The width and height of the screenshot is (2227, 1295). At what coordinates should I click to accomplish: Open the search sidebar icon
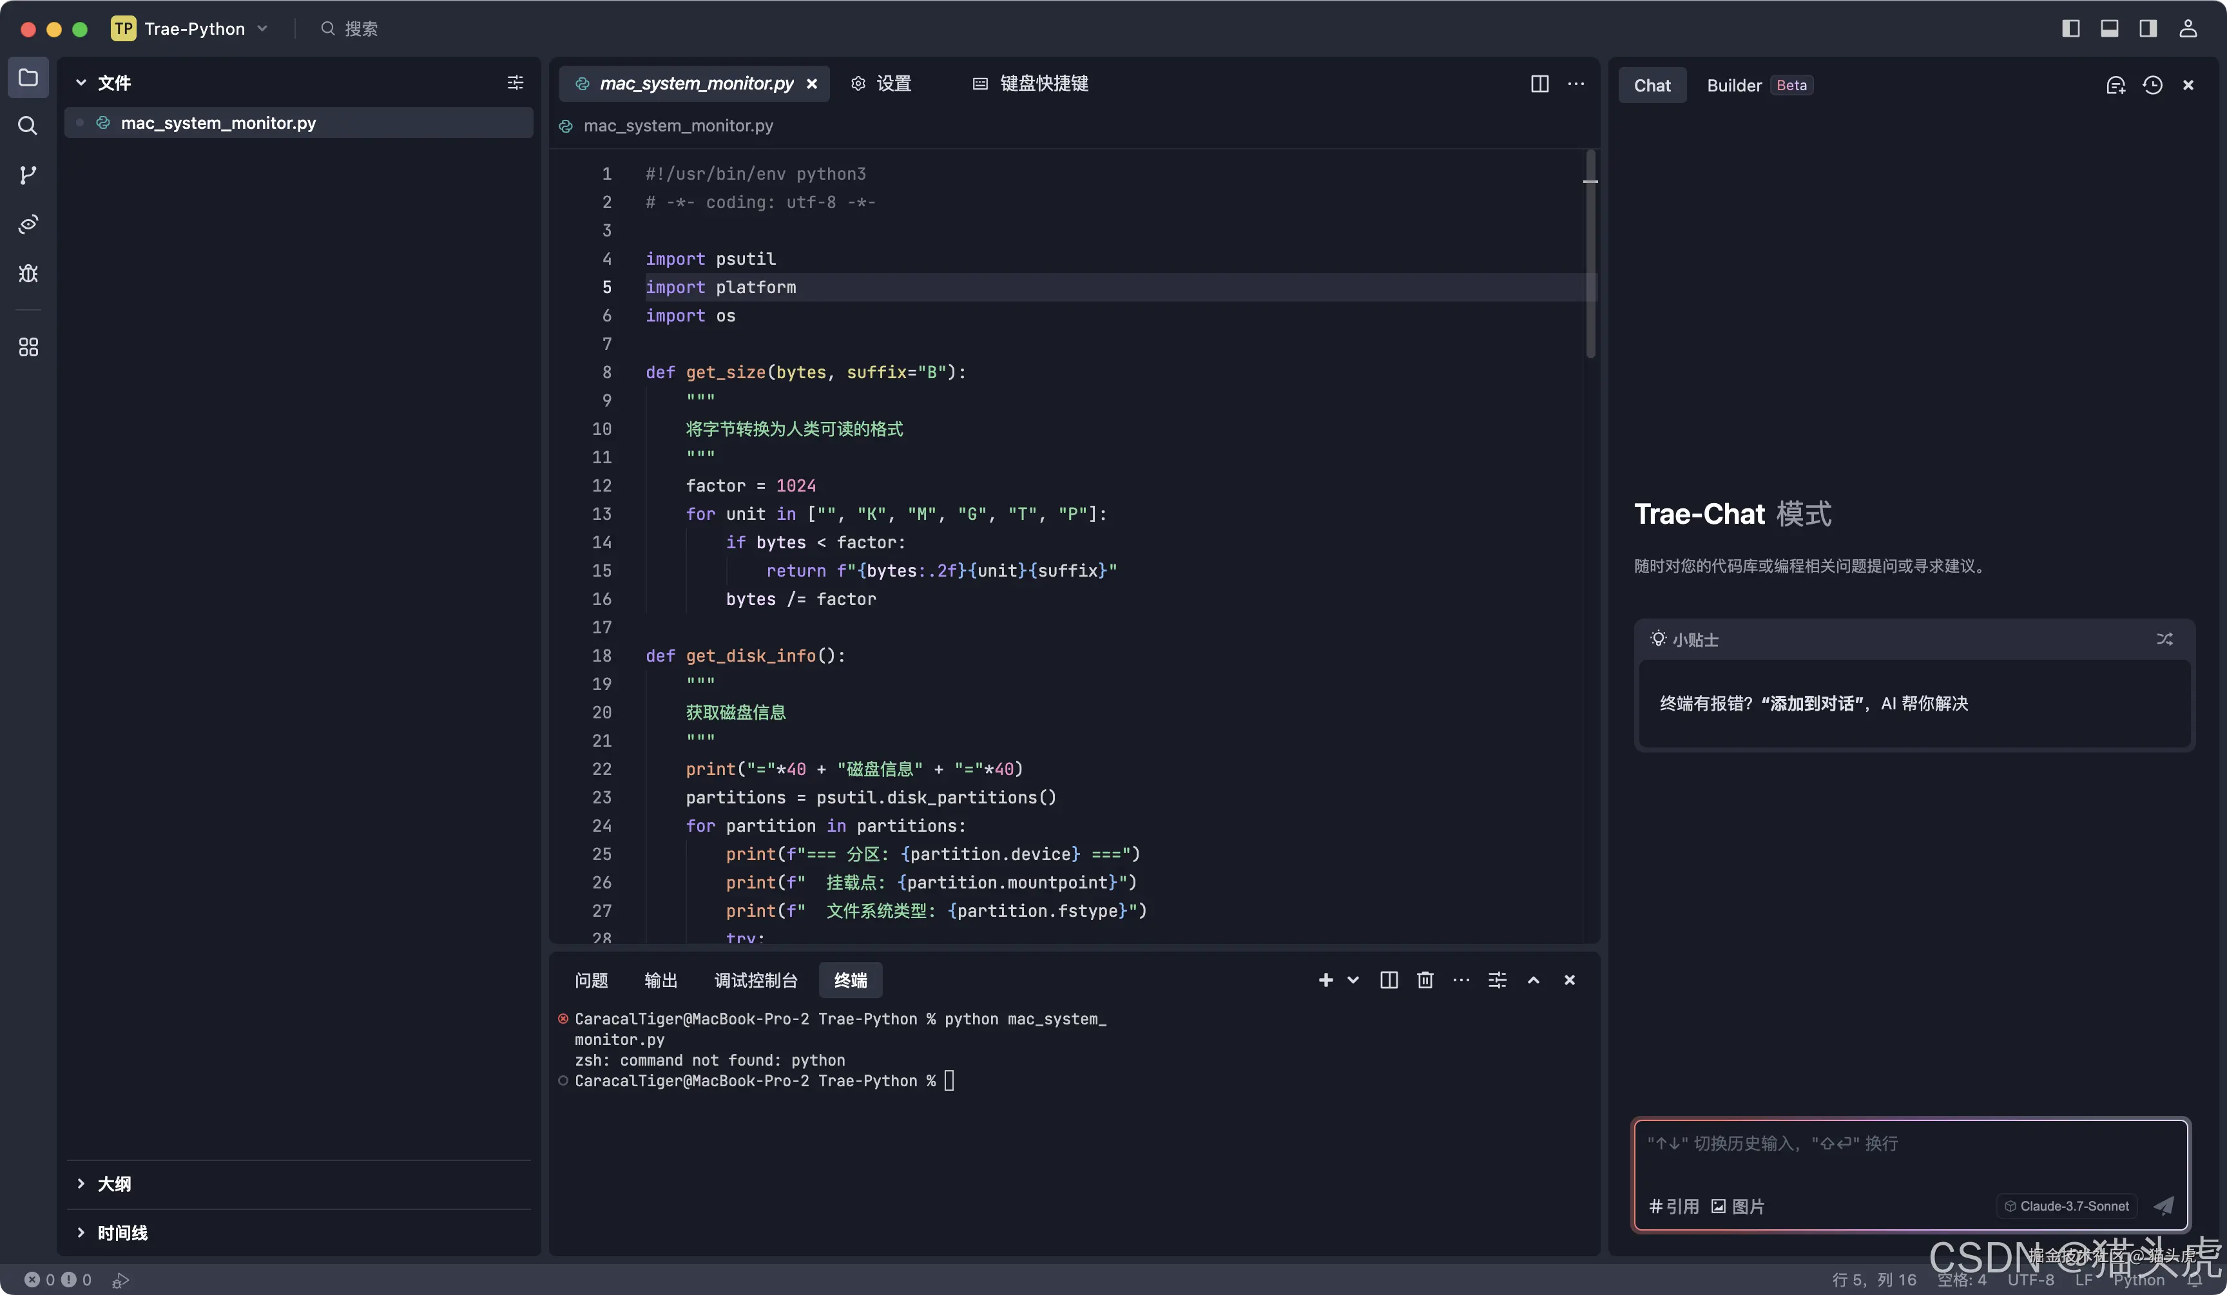point(28,126)
